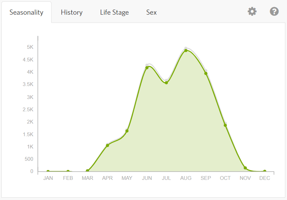Open the Sex tab
The width and height of the screenshot is (287, 200).
pos(152,12)
